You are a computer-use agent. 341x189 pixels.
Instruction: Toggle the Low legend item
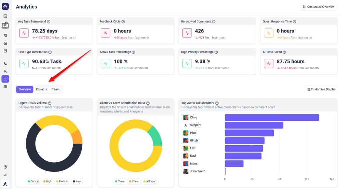coord(77,181)
